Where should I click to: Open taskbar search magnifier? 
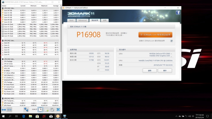coord(10,116)
